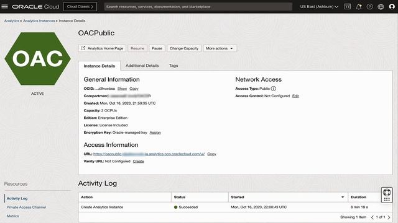Open the hamburger navigation menu
Viewport: 398px width, 223px height.
coord(4,7)
